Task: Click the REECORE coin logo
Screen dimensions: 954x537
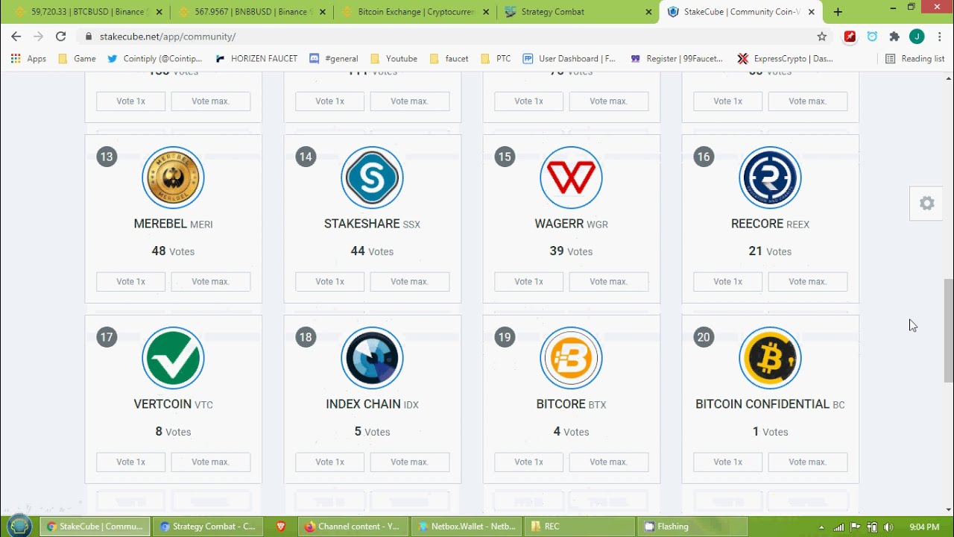Action: [770, 178]
